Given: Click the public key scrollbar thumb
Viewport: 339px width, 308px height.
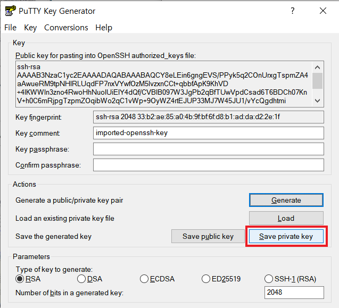Looking at the screenshot, I should coord(317,81).
